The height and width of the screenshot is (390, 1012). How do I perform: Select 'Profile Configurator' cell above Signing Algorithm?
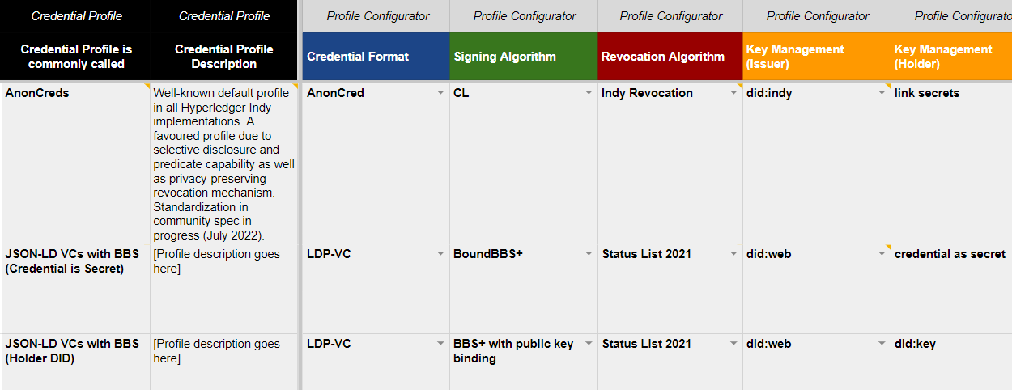tap(524, 16)
